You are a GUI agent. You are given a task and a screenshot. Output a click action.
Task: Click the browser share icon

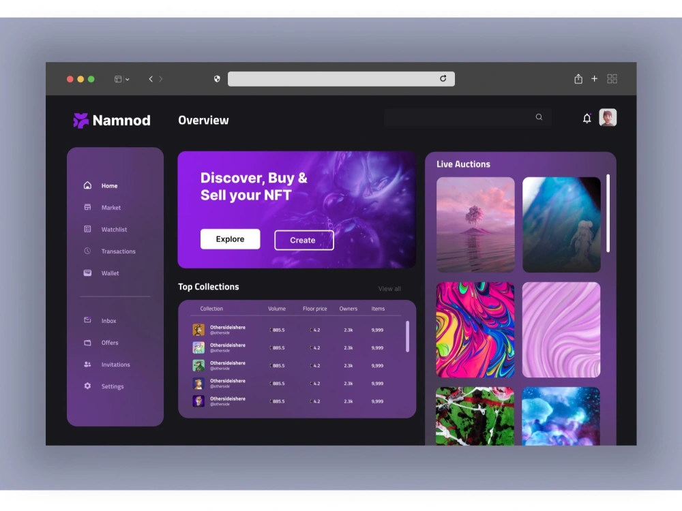(x=578, y=78)
